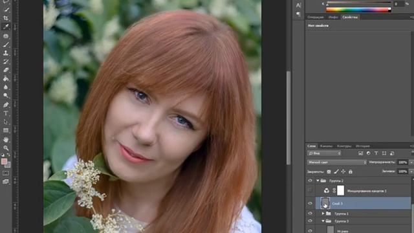Select the Pen tool
Viewport: 414px width, 233px height.
6,105
